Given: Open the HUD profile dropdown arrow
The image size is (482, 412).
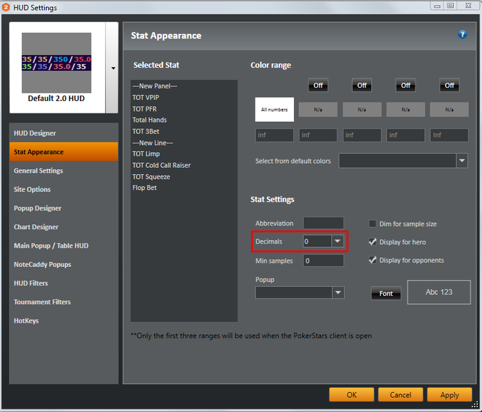Looking at the screenshot, I should click(113, 68).
